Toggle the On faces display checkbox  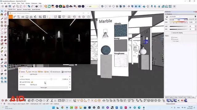point(172,37)
